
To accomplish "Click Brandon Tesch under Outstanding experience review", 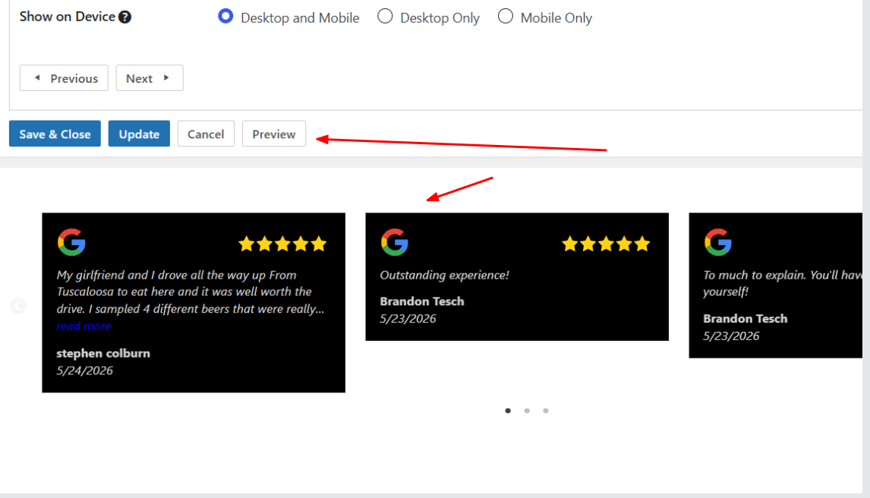I will [422, 301].
